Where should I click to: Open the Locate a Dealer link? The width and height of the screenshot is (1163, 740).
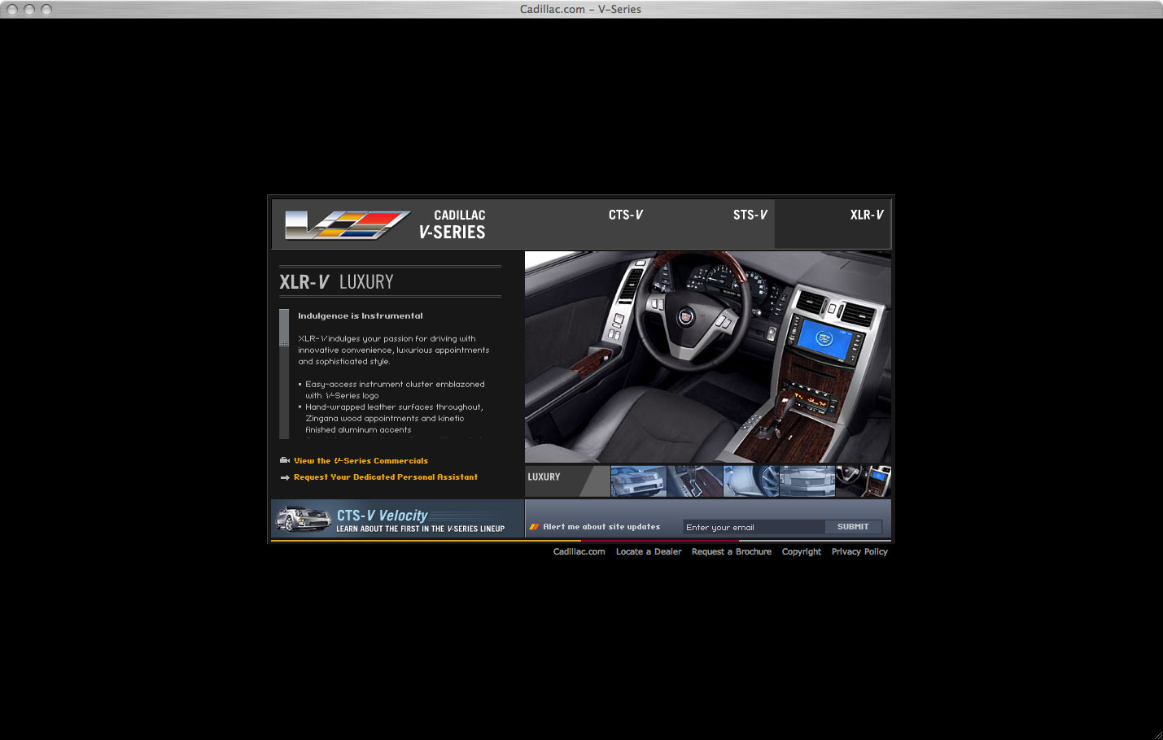[x=649, y=551]
